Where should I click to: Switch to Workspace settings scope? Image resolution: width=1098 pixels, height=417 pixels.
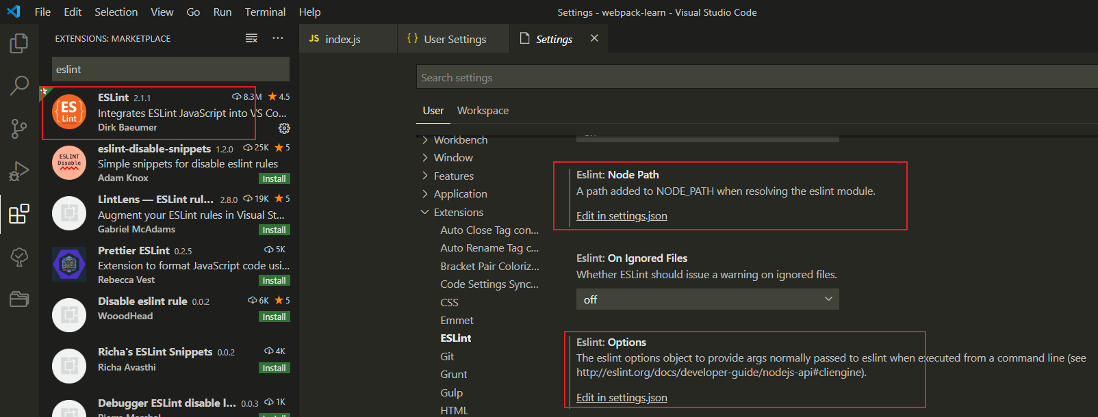point(483,110)
